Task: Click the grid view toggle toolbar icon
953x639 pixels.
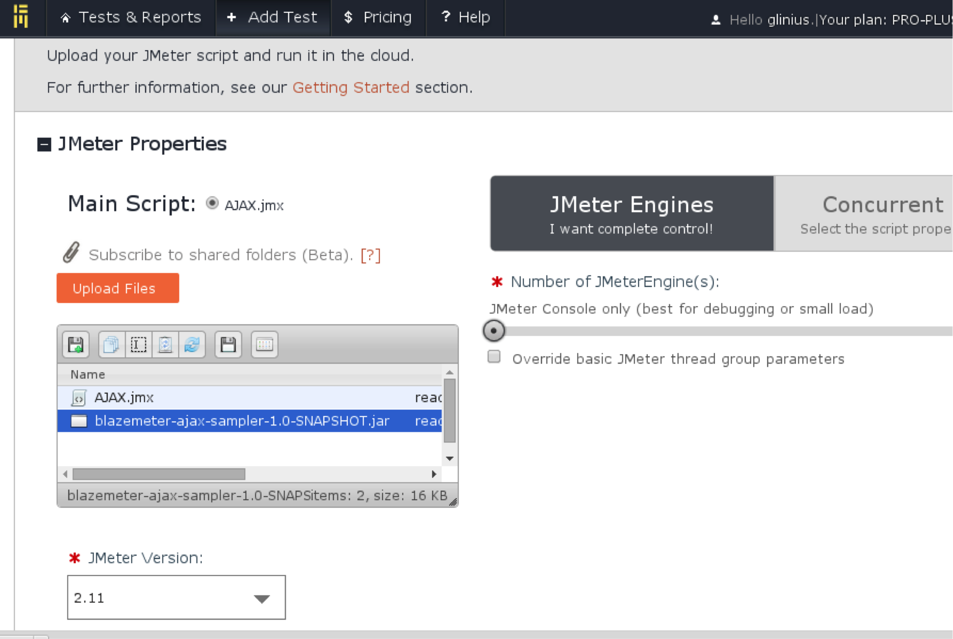Action: coord(264,345)
